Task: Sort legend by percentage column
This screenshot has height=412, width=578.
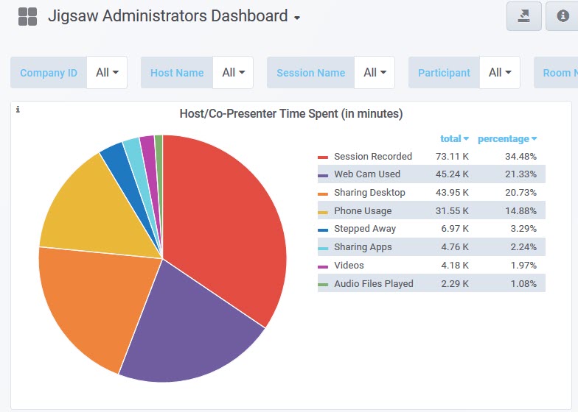Action: tap(506, 138)
